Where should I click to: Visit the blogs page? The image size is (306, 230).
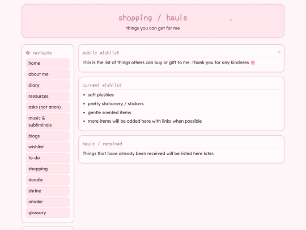click(x=48, y=136)
